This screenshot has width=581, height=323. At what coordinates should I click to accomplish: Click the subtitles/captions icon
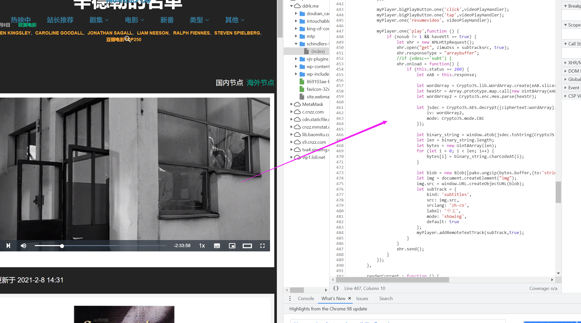click(217, 245)
